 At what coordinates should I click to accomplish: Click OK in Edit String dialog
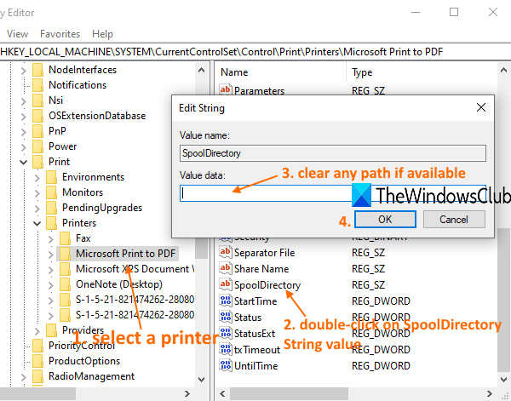(385, 220)
